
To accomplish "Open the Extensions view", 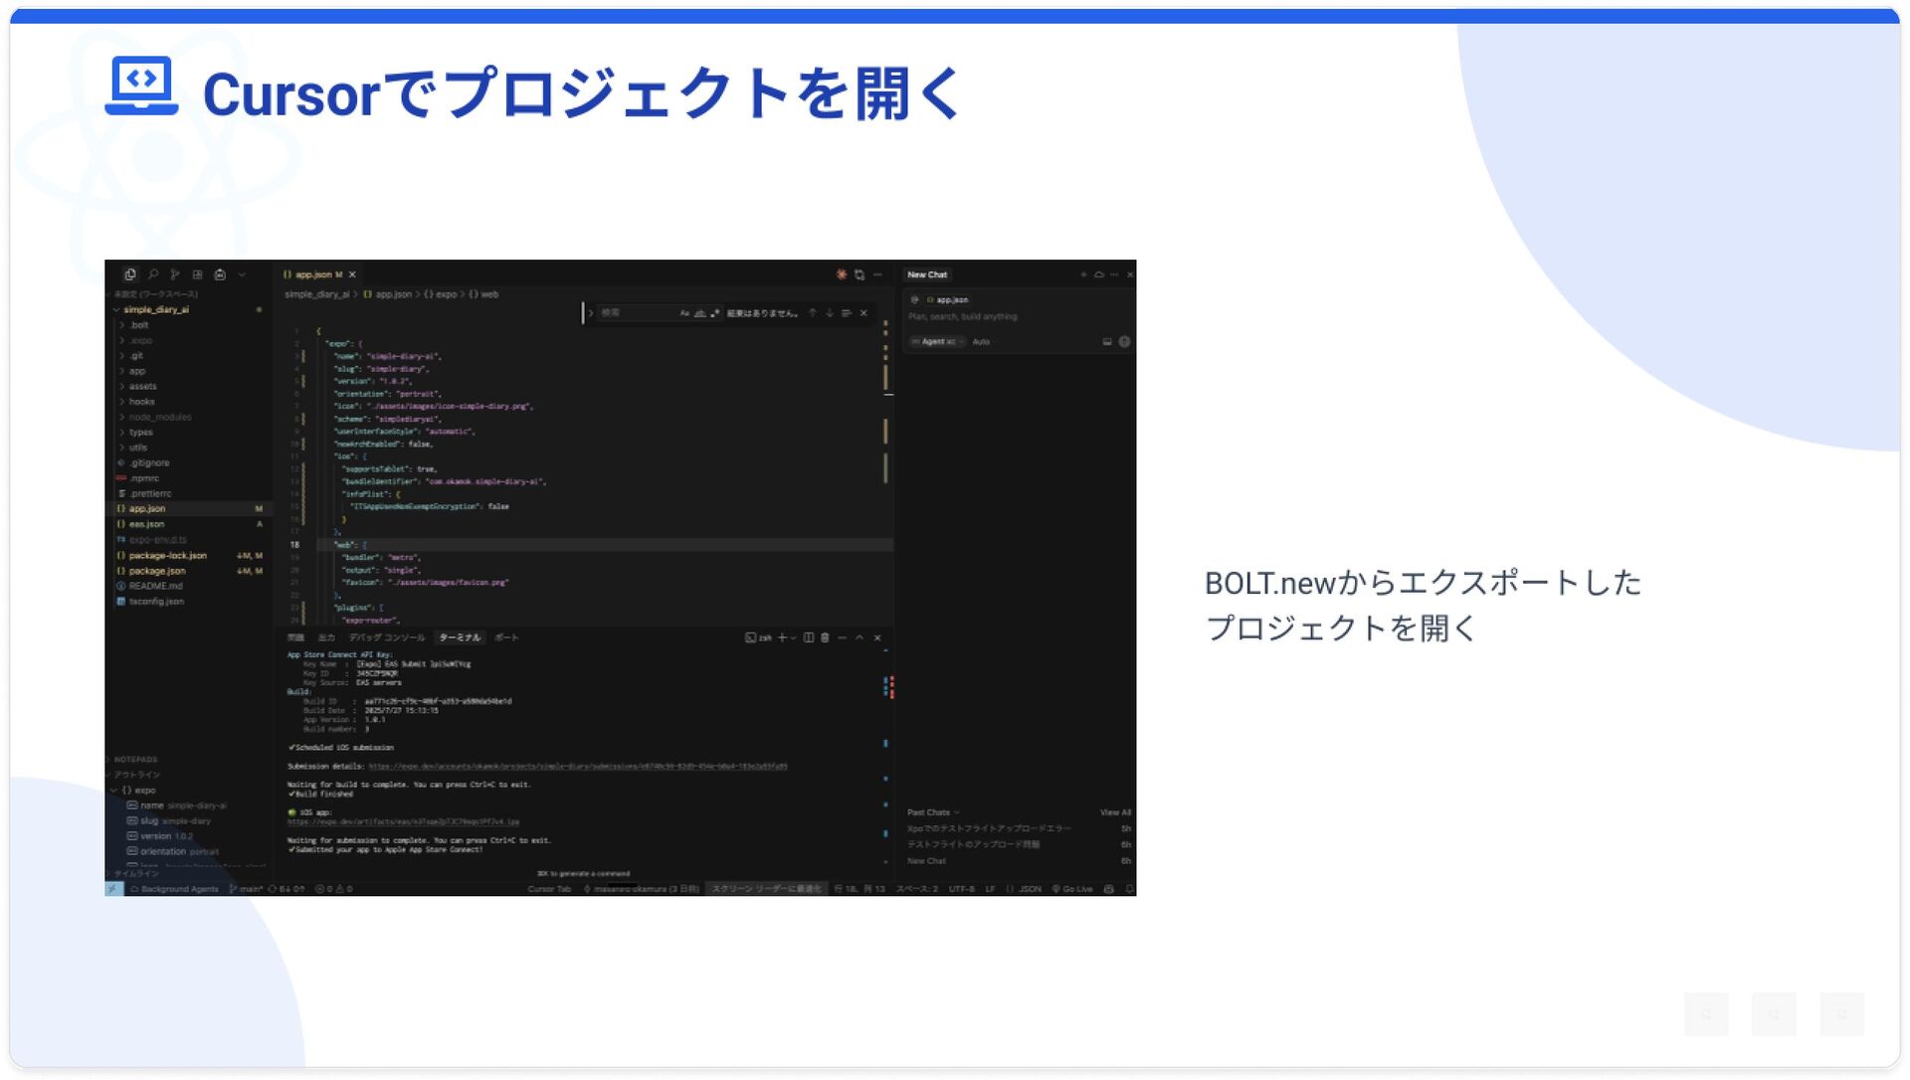I will (x=197, y=274).
